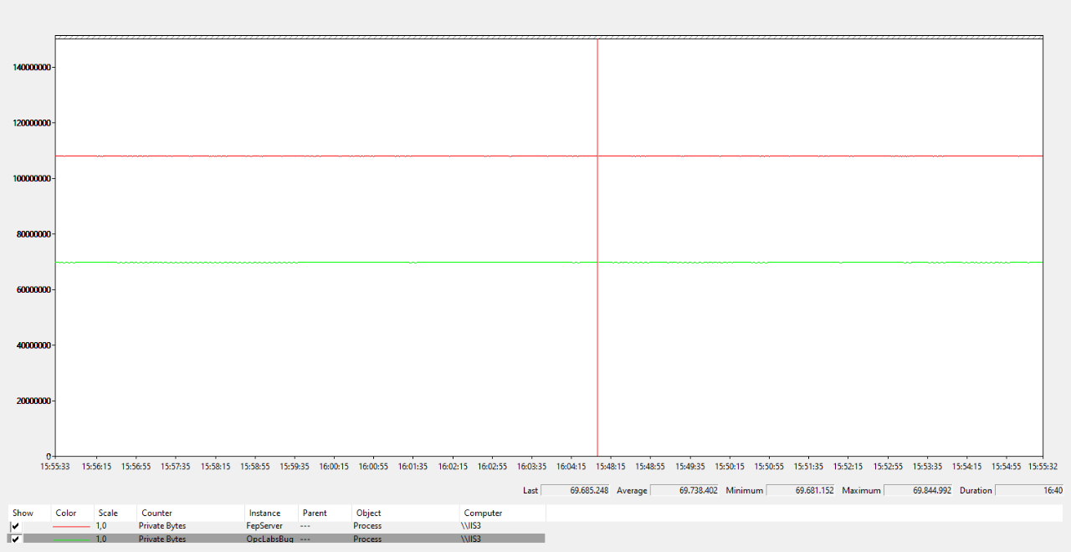Click the green color line for OpcLabsBug
The width and height of the screenshot is (1071, 552).
pos(71,539)
